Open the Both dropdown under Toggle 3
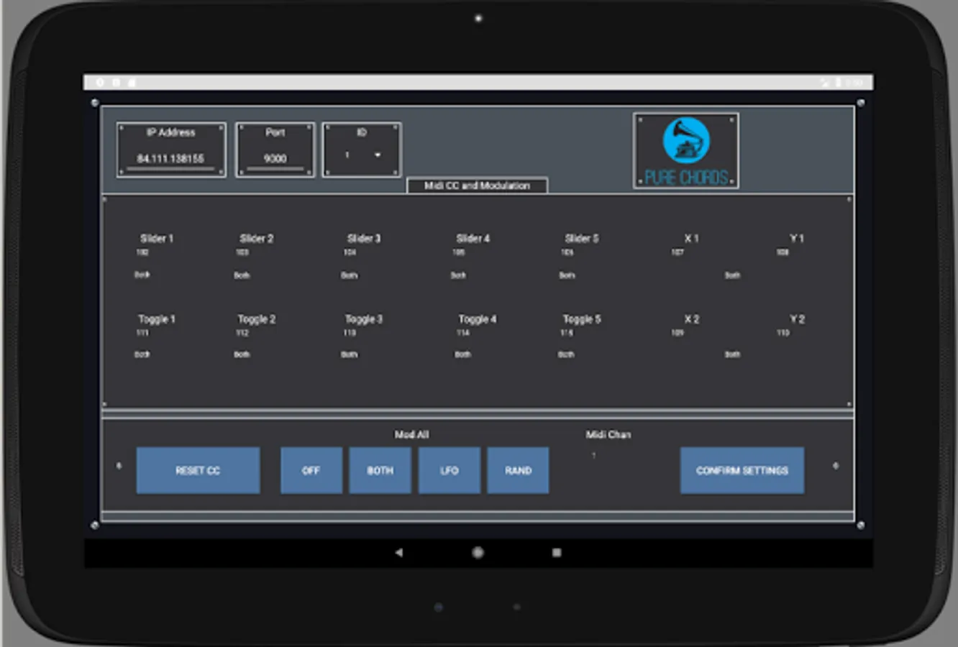This screenshot has height=647, width=958. point(350,354)
